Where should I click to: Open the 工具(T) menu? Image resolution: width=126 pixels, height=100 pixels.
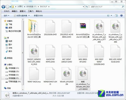[x=31, y=11]
